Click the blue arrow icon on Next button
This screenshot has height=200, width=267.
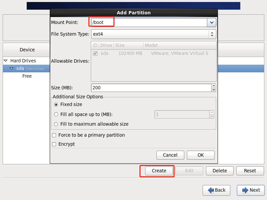[245, 190]
